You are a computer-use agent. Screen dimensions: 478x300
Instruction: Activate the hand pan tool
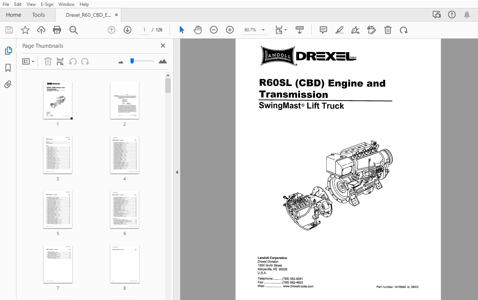pos(198,30)
